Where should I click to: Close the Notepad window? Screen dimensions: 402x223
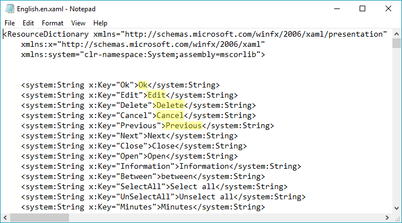tap(388, 8)
